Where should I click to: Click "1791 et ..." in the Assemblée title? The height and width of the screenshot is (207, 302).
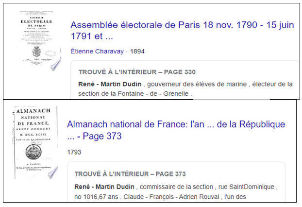[92, 36]
